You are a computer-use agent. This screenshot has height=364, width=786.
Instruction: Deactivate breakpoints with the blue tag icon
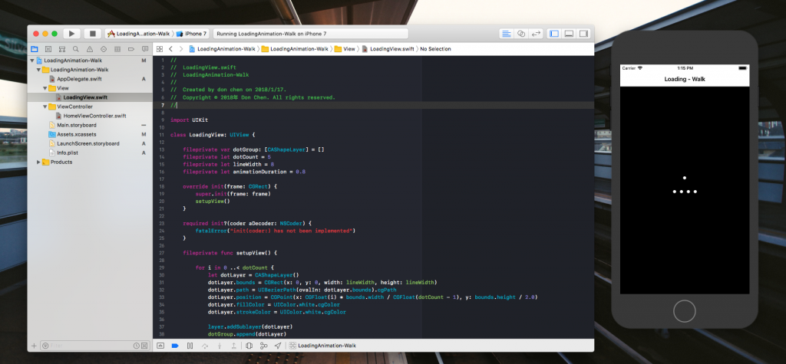(175, 346)
